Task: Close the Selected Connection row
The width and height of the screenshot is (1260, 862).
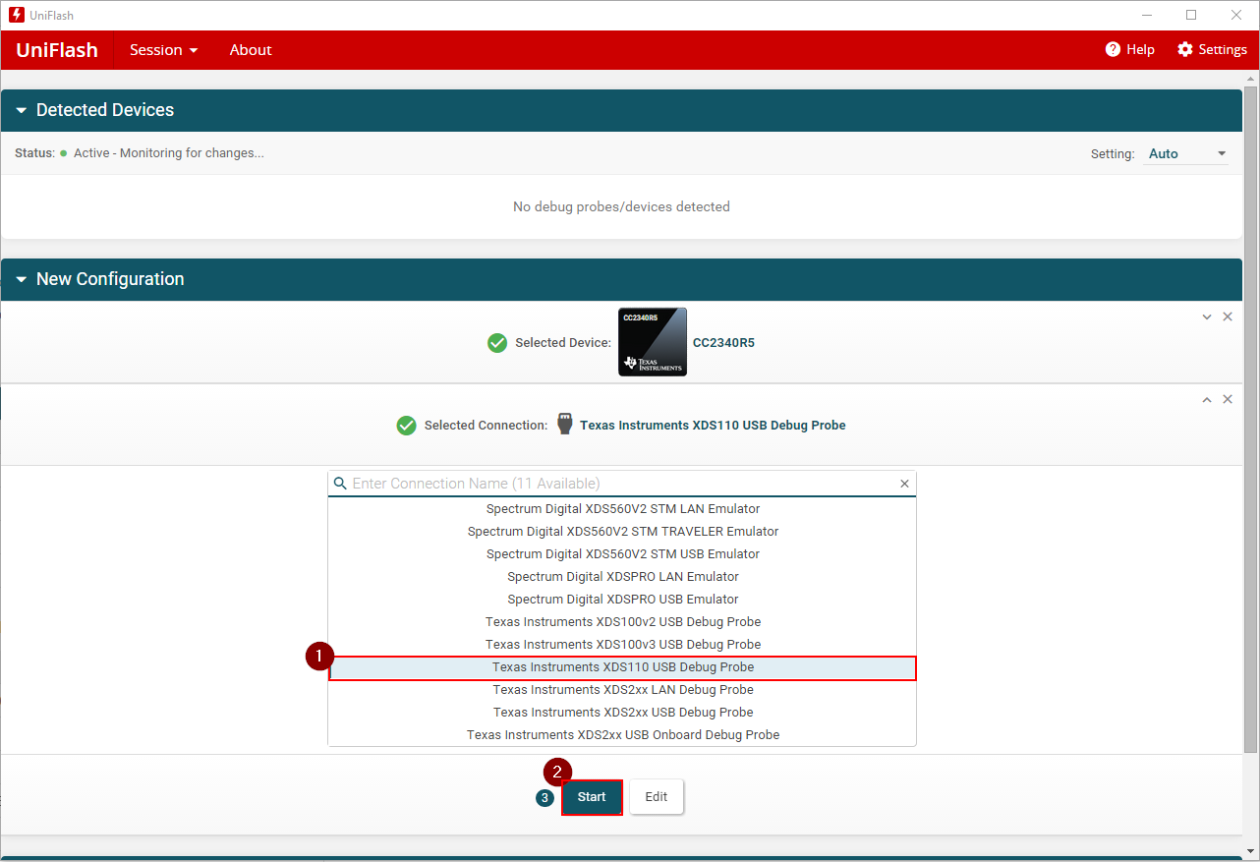Action: pos(1227,400)
